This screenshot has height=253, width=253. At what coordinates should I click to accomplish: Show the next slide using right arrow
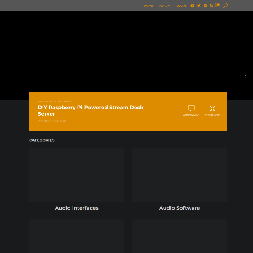(x=245, y=75)
